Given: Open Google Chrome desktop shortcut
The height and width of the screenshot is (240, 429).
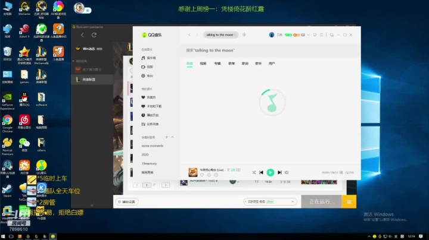Looking at the screenshot, I should click(x=7, y=124).
